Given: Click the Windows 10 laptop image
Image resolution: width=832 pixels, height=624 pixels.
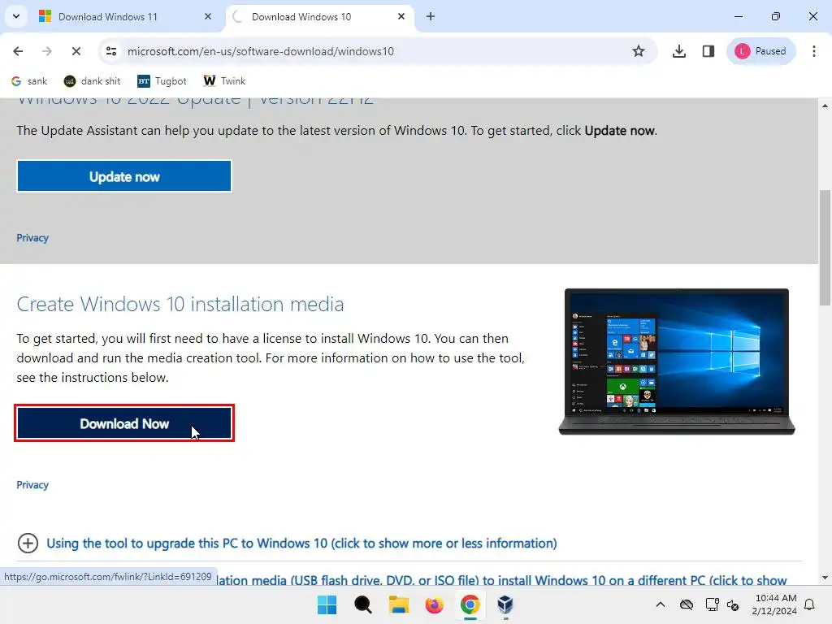Looking at the screenshot, I should click(x=677, y=362).
